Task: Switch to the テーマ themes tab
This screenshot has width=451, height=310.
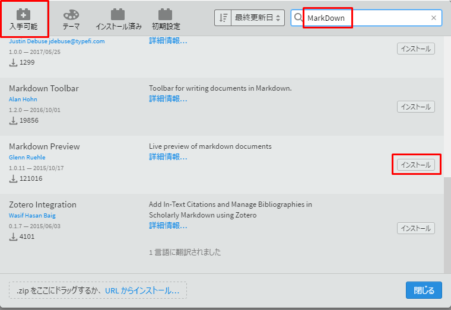Action: tap(71, 19)
